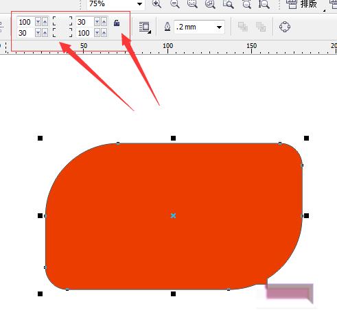Image resolution: width=337 pixels, height=310 pixels.
Task: Click the corner node on the bottom edge near the right
Action: 229,289
